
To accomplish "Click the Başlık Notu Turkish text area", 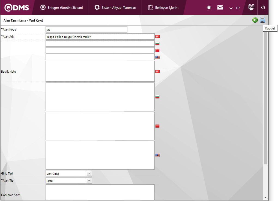I will coord(100,71).
